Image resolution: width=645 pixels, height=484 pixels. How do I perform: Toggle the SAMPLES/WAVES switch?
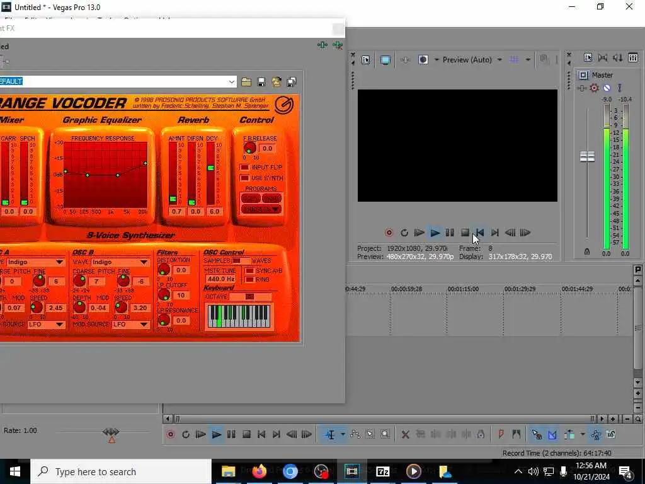click(241, 261)
